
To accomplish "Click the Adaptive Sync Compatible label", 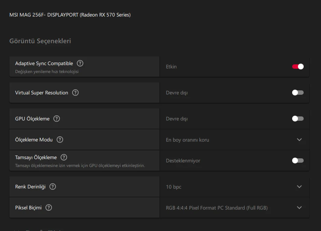I will [44, 63].
